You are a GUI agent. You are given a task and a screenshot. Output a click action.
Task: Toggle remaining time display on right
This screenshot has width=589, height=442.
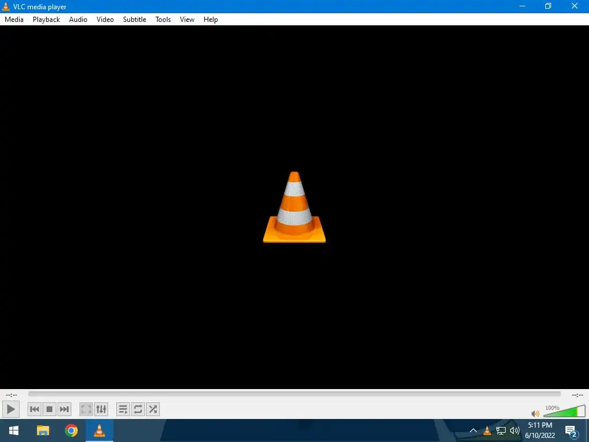[x=577, y=395]
